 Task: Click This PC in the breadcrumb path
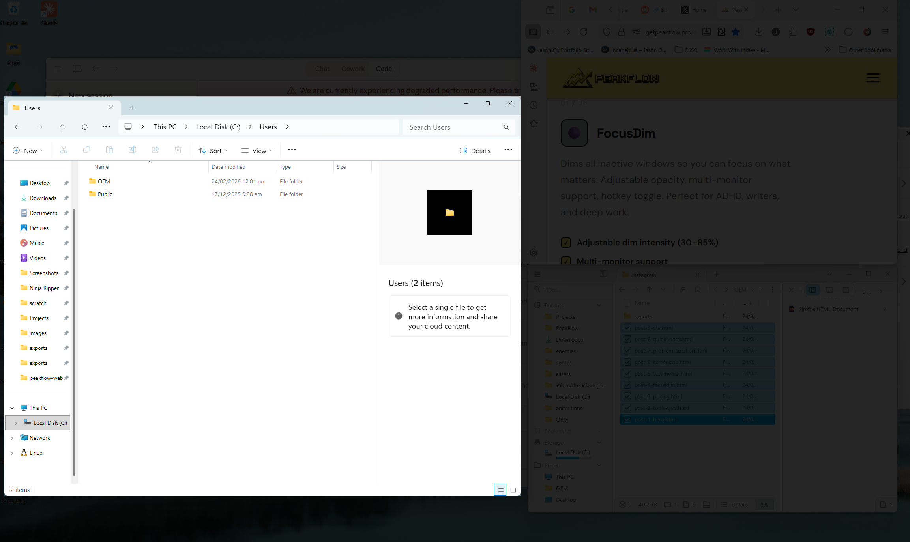click(165, 127)
